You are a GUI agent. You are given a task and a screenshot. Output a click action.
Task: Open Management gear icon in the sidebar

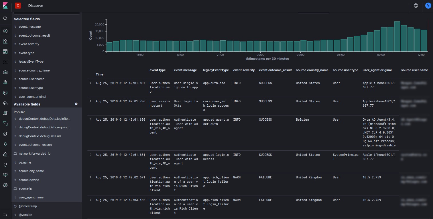click(5, 185)
